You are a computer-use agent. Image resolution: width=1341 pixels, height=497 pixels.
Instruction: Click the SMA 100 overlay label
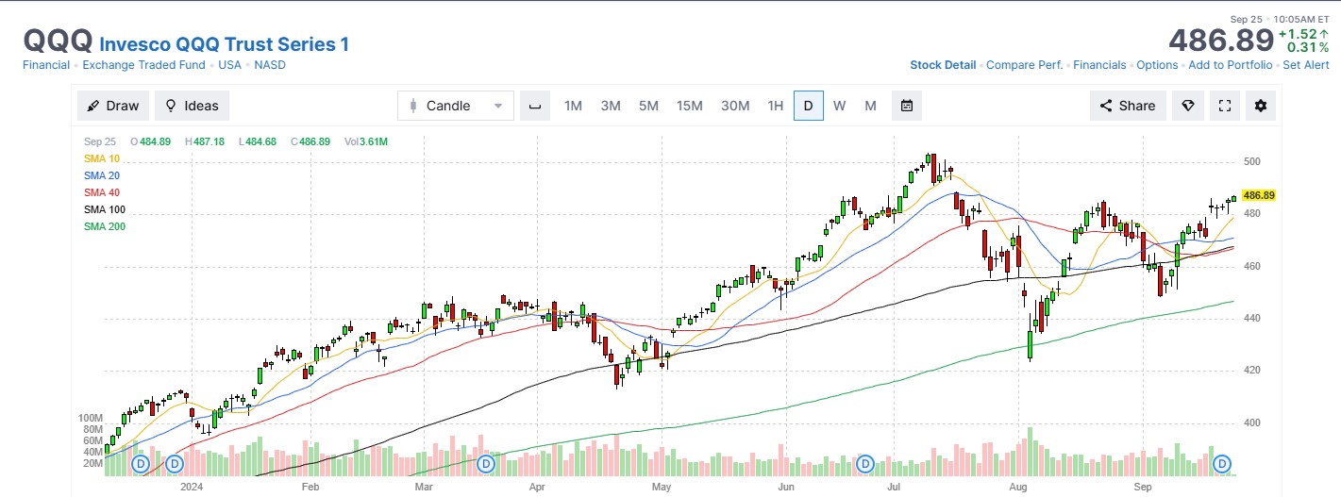tap(105, 209)
